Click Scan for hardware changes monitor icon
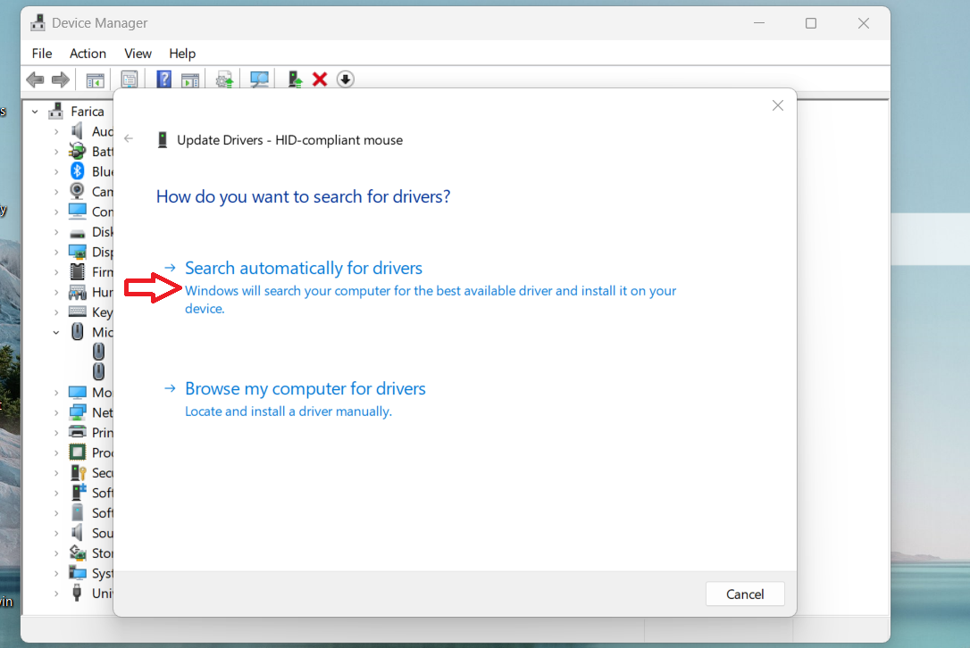The width and height of the screenshot is (970, 648). point(259,80)
